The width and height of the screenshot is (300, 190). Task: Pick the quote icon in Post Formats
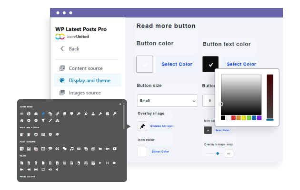(x=57, y=149)
